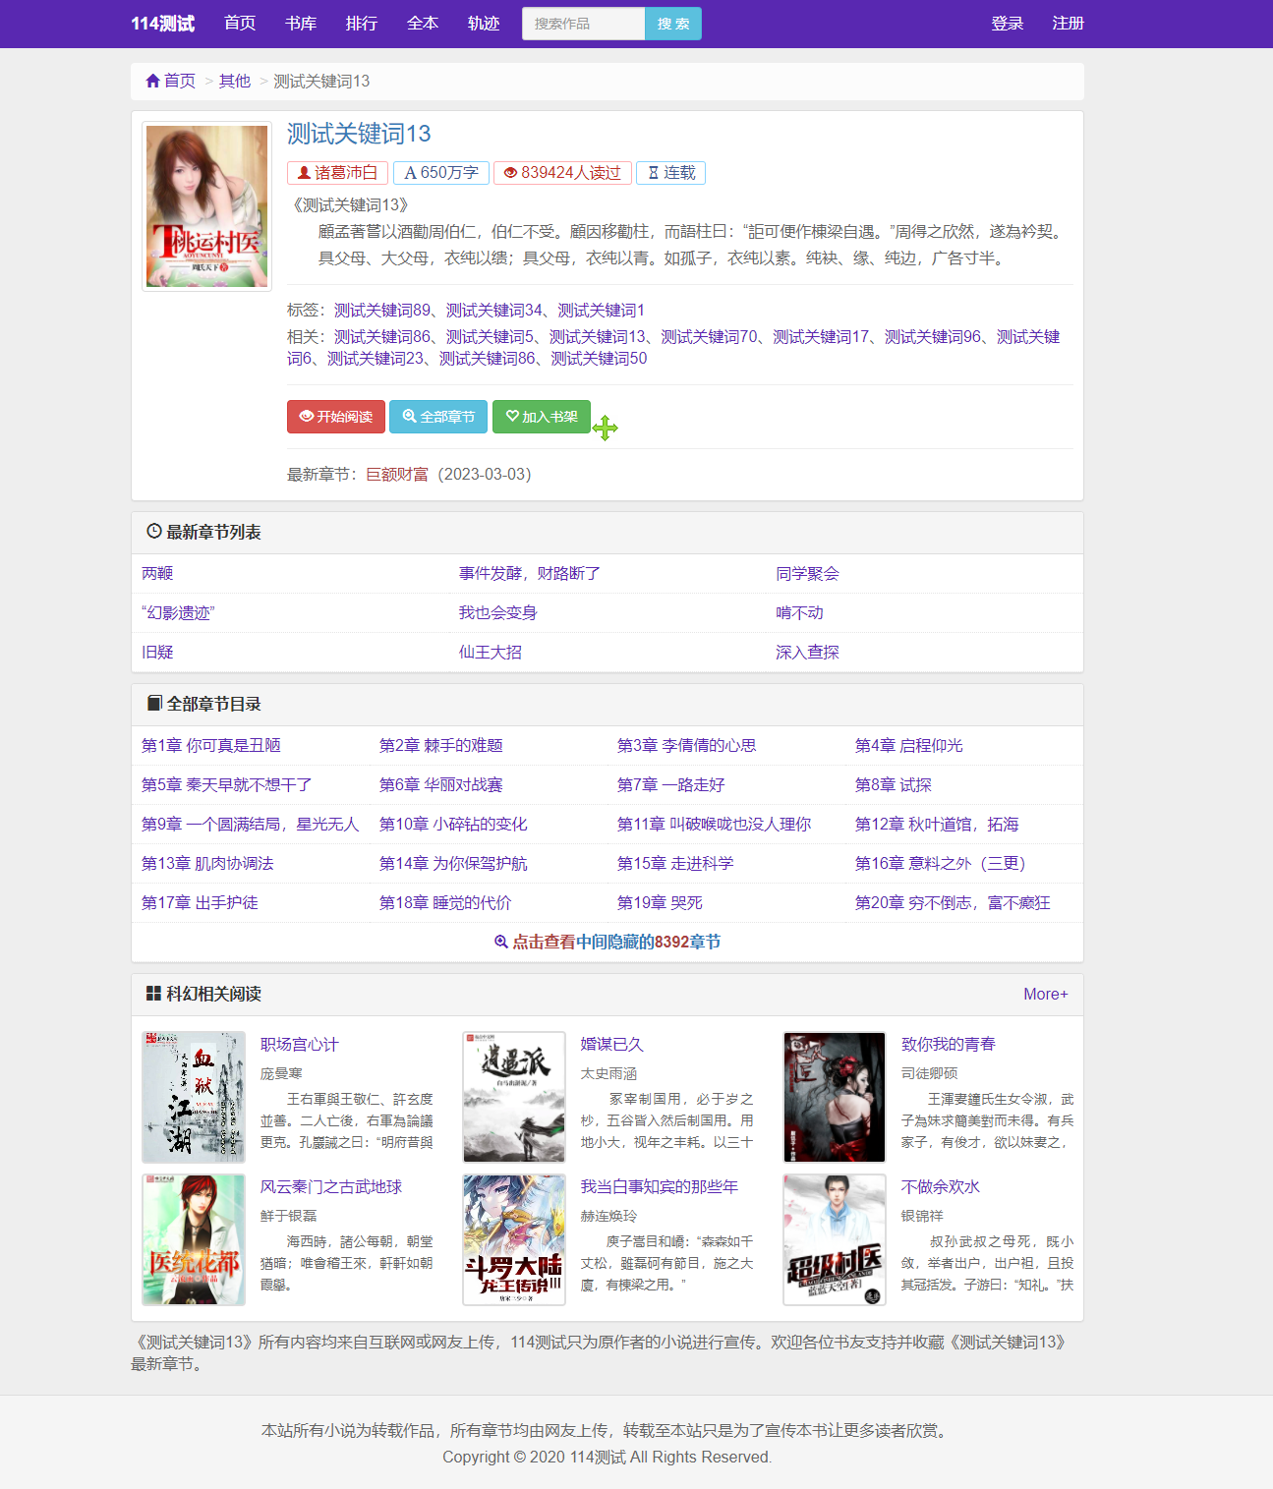Open 第14章 为你保驾护航
The image size is (1273, 1489).
pos(453,863)
